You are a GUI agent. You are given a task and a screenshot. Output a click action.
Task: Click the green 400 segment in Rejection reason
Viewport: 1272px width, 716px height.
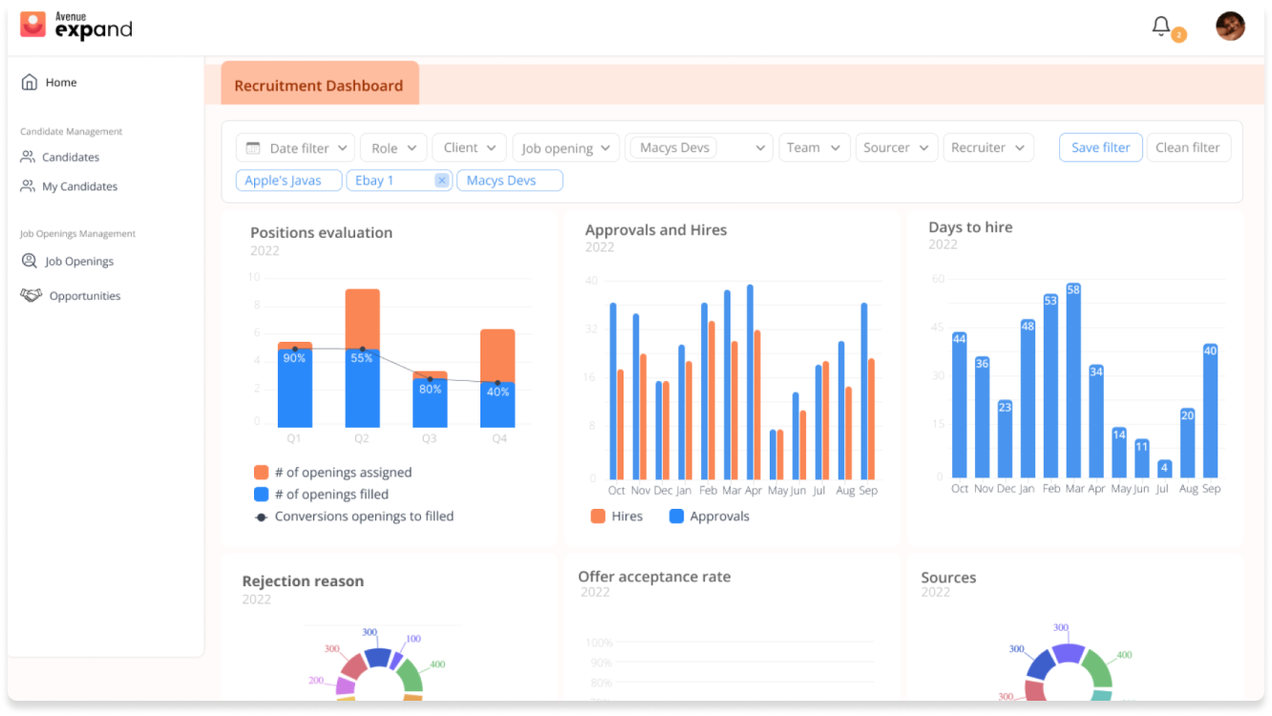(411, 674)
